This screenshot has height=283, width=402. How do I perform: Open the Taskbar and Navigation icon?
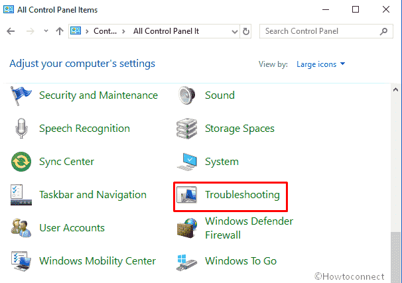pyautogui.click(x=21, y=195)
